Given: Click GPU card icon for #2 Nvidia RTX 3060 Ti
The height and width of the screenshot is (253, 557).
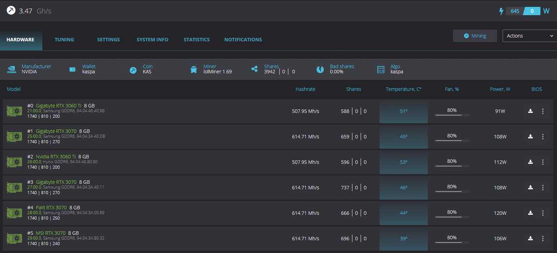Looking at the screenshot, I should click(14, 163).
